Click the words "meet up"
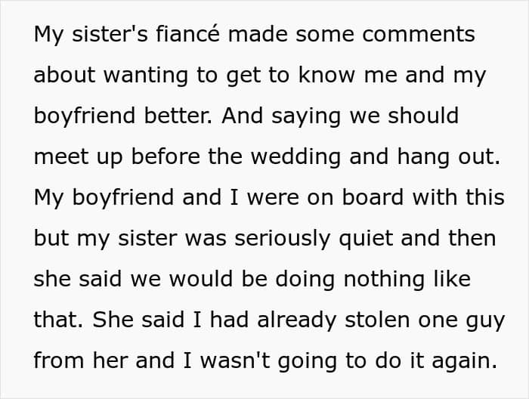 pyautogui.click(x=79, y=157)
